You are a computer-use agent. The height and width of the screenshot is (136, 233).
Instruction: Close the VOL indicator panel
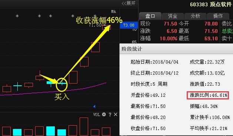coord(116,115)
